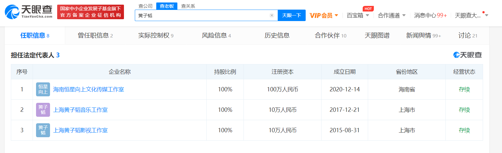Click 存续 status in the 海南 row

(464, 90)
